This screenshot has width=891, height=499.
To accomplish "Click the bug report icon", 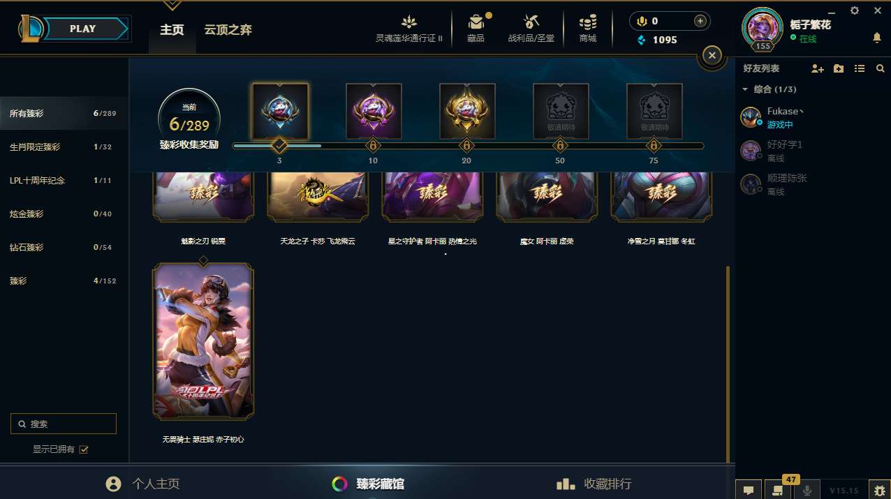I will click(x=877, y=490).
